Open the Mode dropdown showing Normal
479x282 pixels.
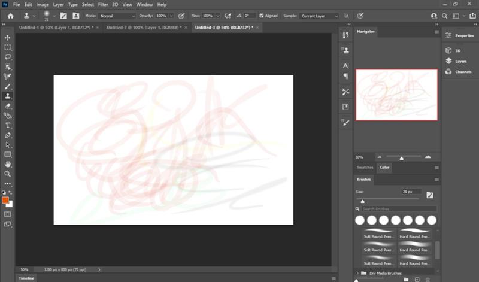click(117, 16)
